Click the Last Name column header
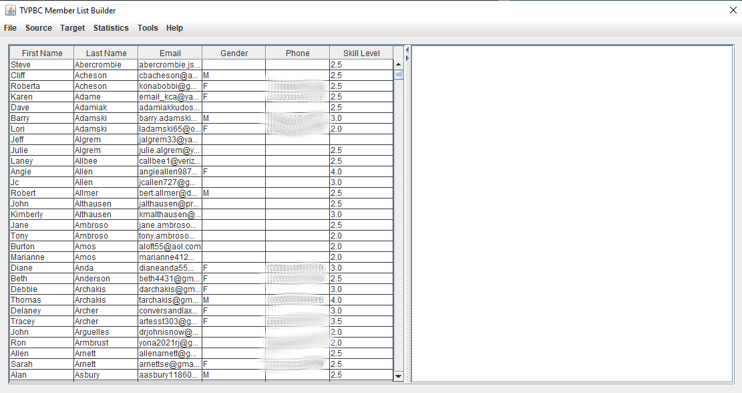 point(106,53)
